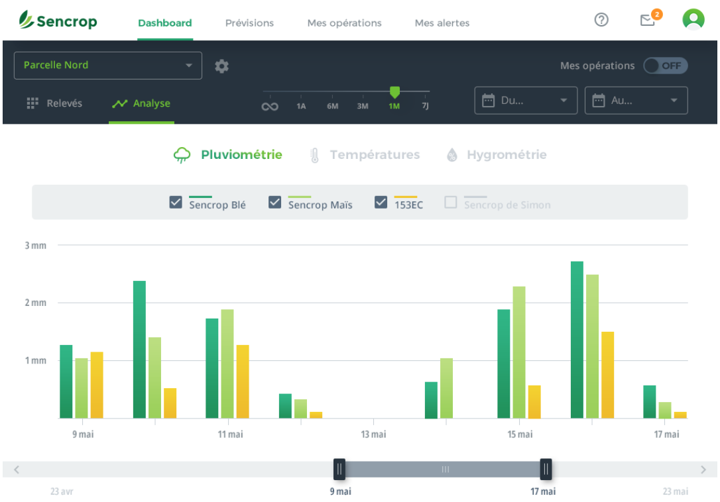
Task: Click the calendar icon in Du field
Action: click(488, 100)
